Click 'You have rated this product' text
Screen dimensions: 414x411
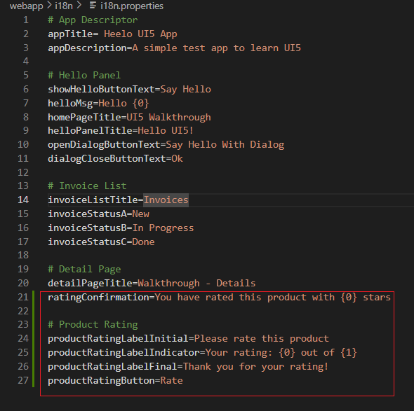(230, 298)
